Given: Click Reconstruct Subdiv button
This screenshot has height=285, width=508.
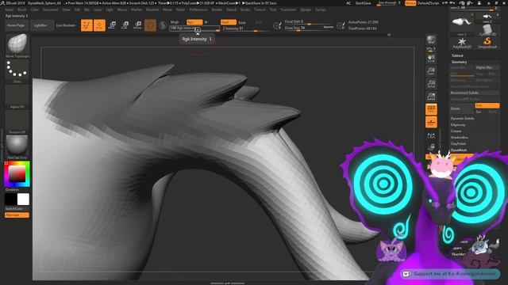Looking at the screenshot, I should pyautogui.click(x=475, y=93).
